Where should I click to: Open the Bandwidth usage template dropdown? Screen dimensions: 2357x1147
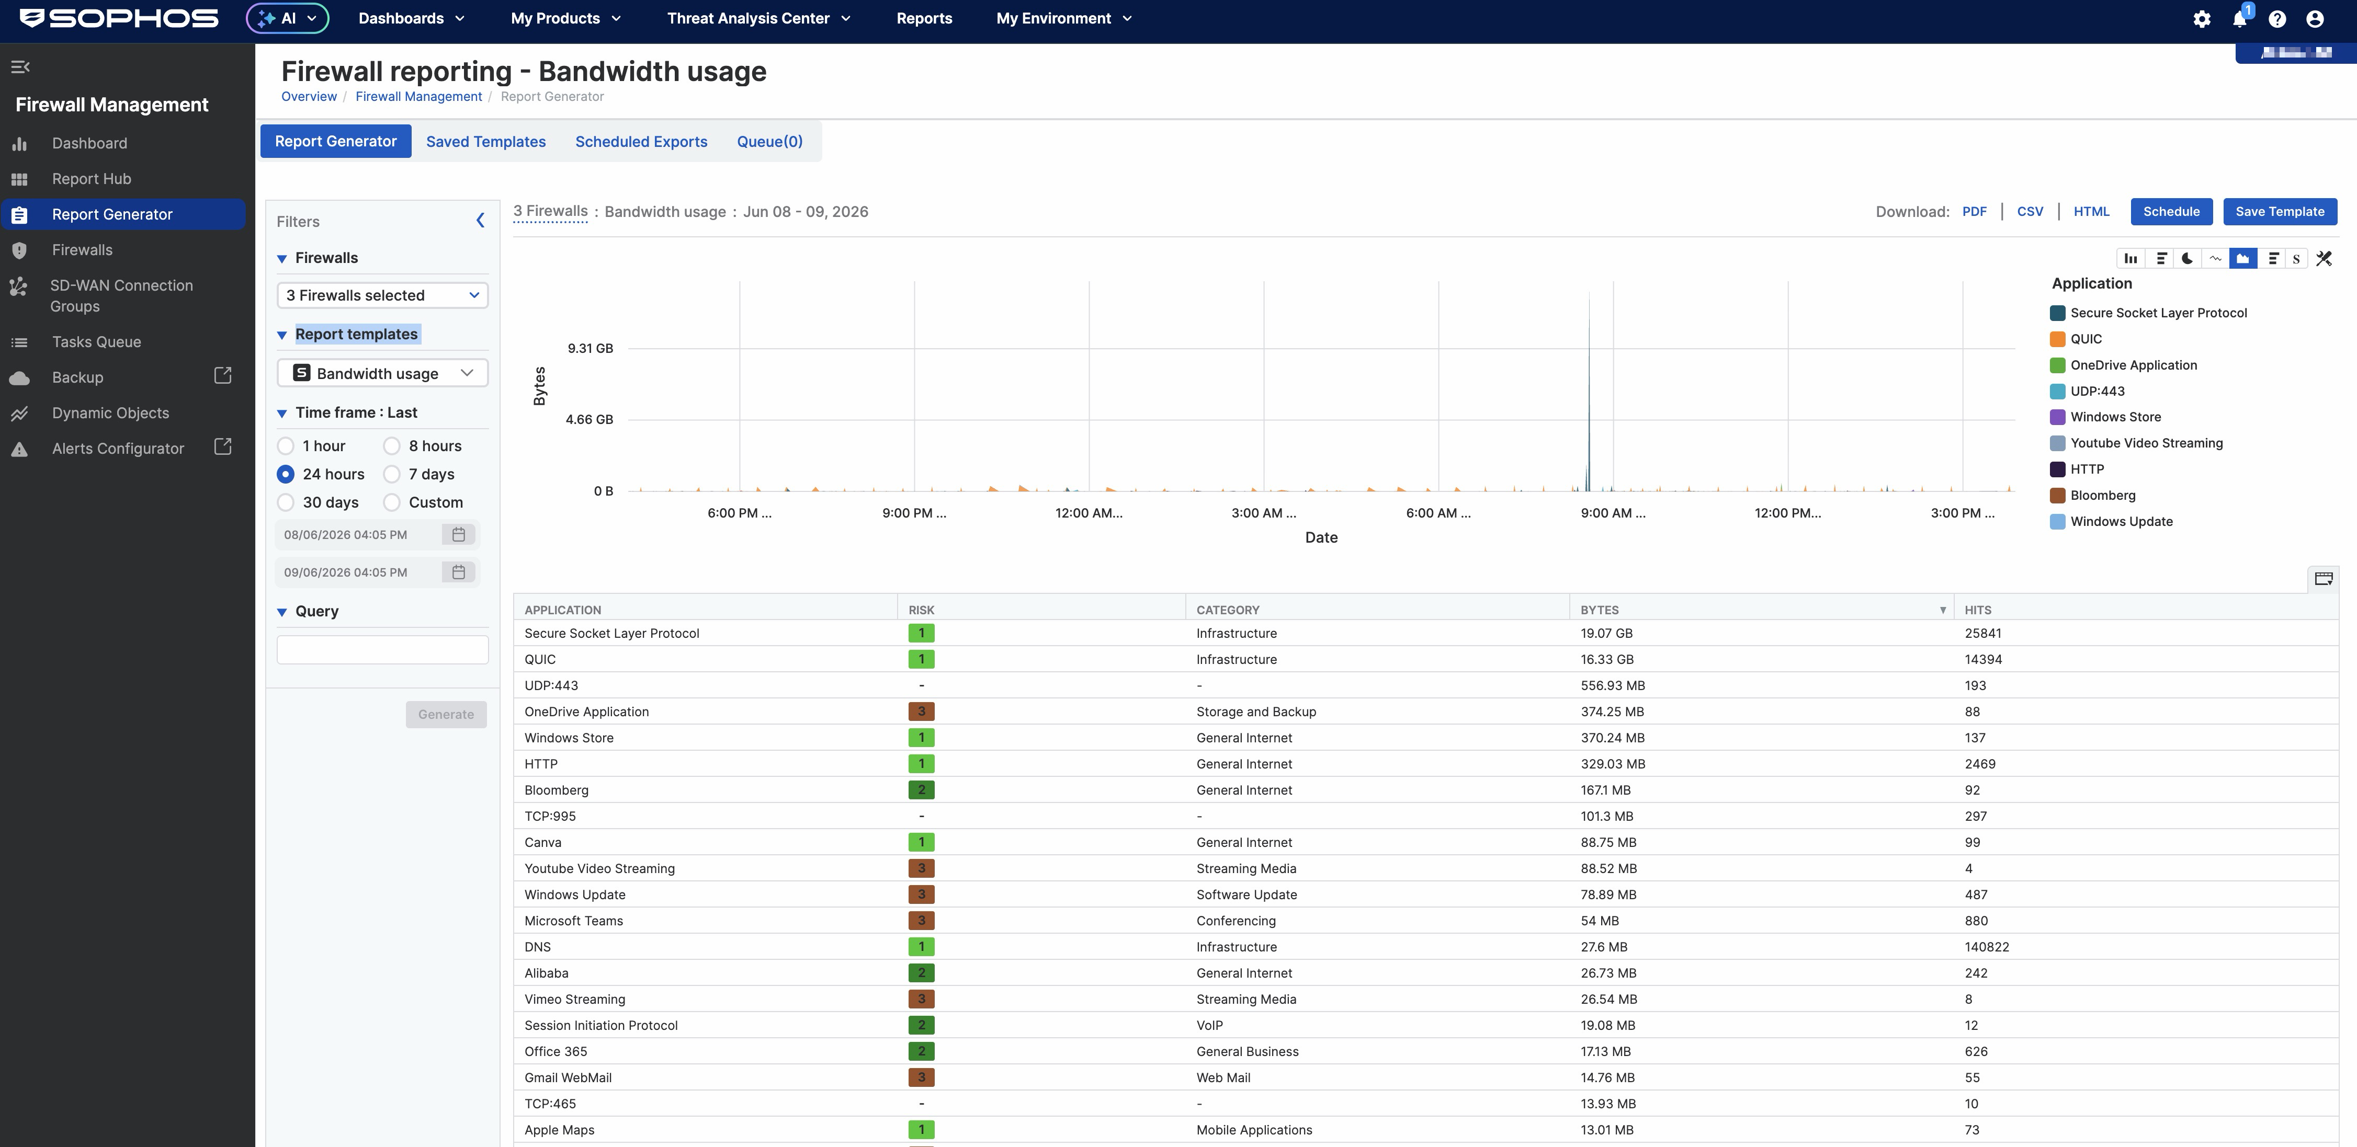(x=382, y=373)
